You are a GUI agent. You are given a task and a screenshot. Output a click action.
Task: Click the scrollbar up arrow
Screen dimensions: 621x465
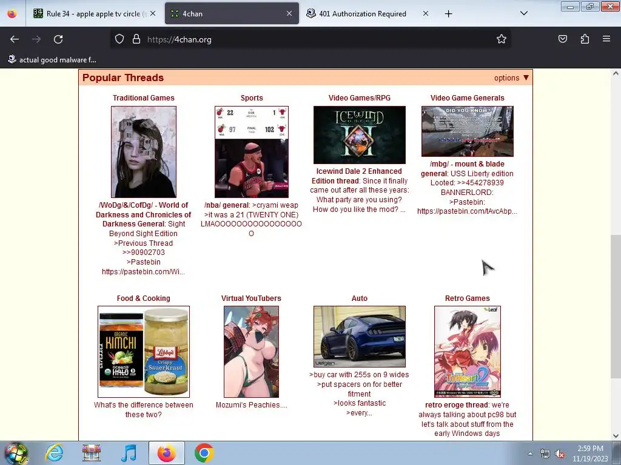coord(616,73)
